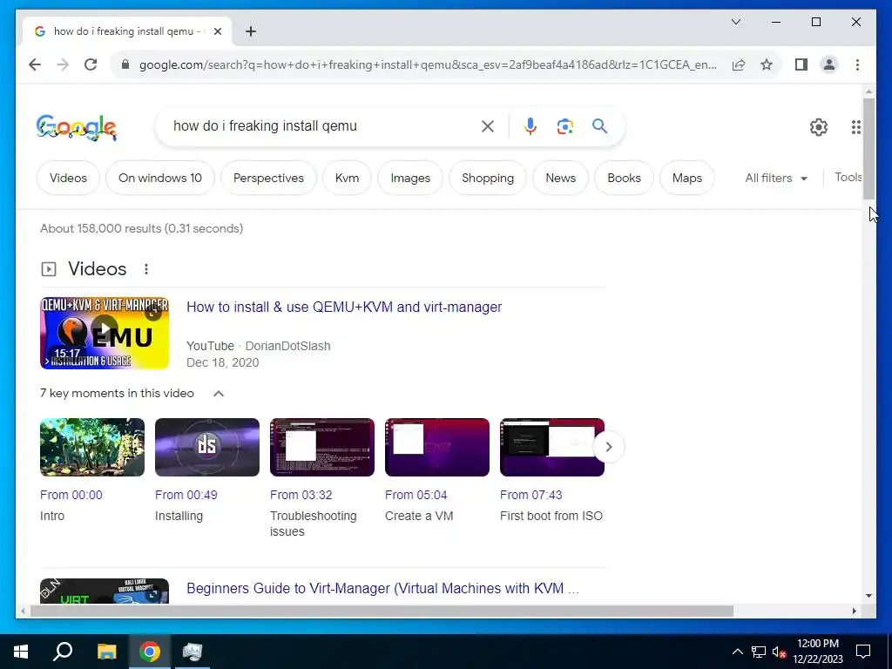The height and width of the screenshot is (669, 892).
Task: Open a new browser tab
Action: pos(251,31)
